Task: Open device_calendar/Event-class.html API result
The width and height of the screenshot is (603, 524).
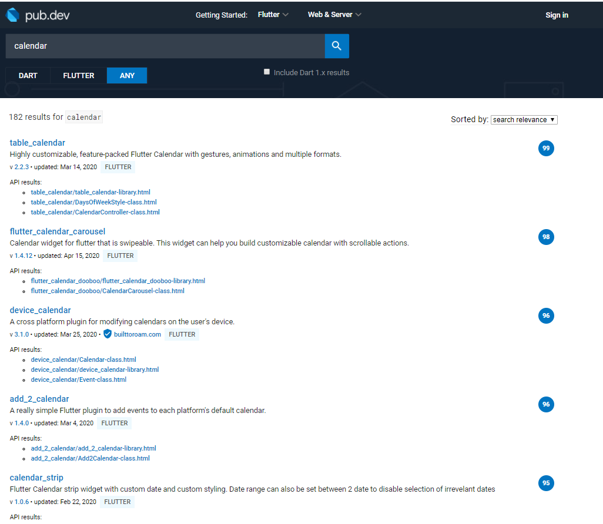Action: tap(78, 380)
